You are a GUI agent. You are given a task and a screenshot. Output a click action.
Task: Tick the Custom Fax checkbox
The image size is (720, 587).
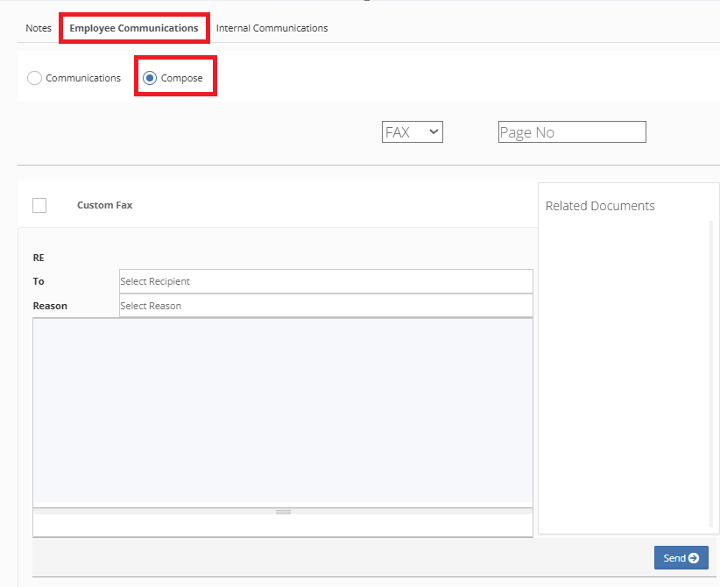(39, 205)
